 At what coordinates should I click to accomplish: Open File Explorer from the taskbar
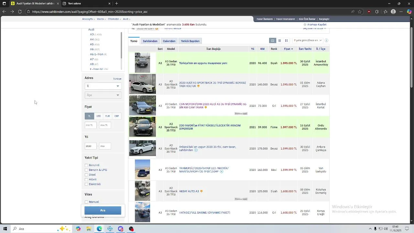click(89, 229)
